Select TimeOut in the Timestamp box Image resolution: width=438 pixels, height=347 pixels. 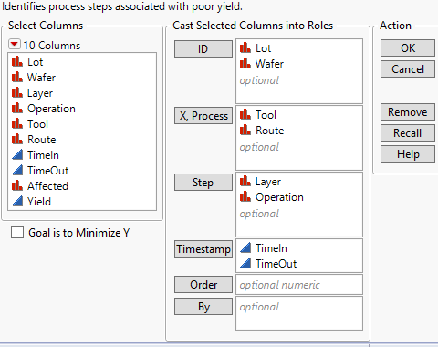[299, 264]
